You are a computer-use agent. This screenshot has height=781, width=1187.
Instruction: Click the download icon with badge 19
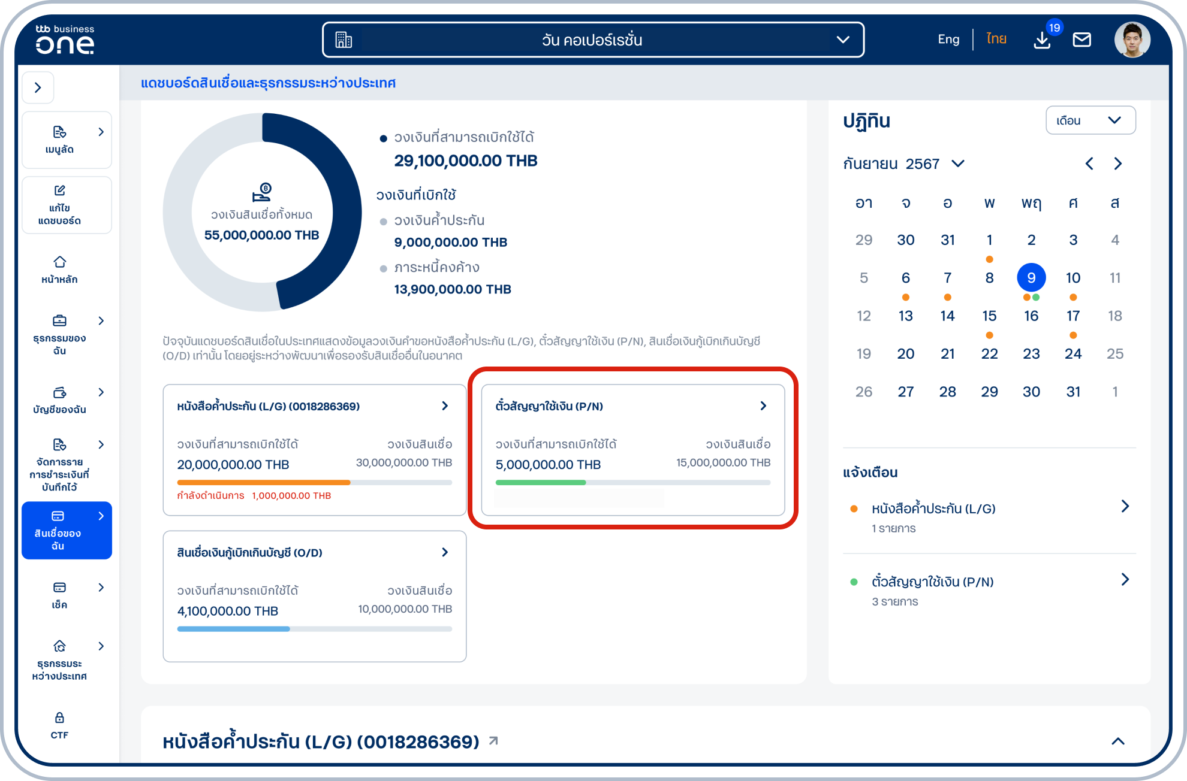[x=1042, y=40]
